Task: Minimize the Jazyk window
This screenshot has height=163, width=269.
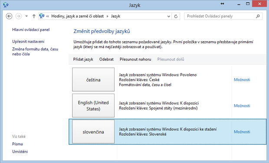Action: pos(239,4)
